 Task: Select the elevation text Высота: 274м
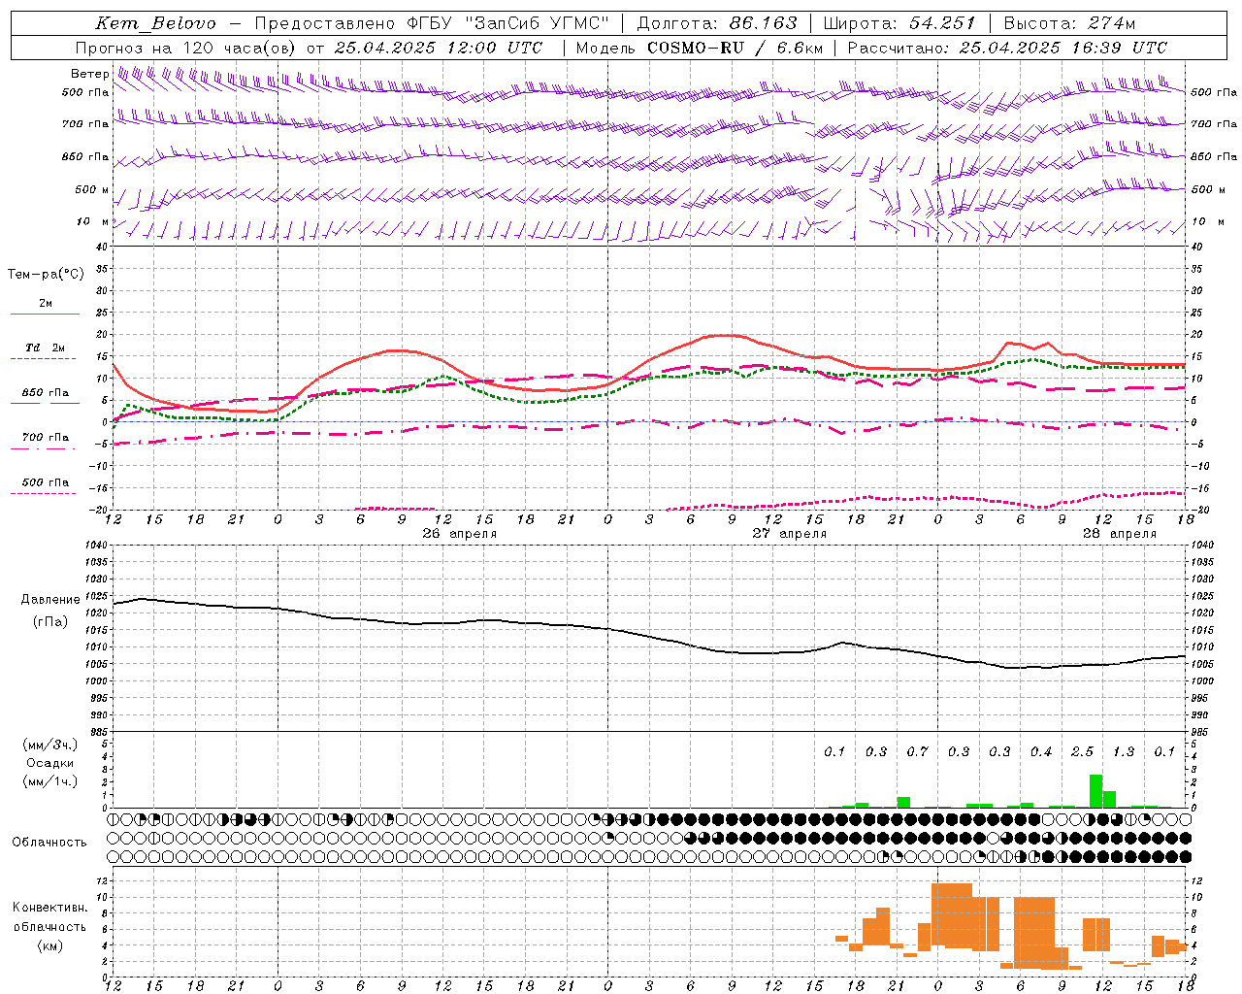click(1069, 23)
